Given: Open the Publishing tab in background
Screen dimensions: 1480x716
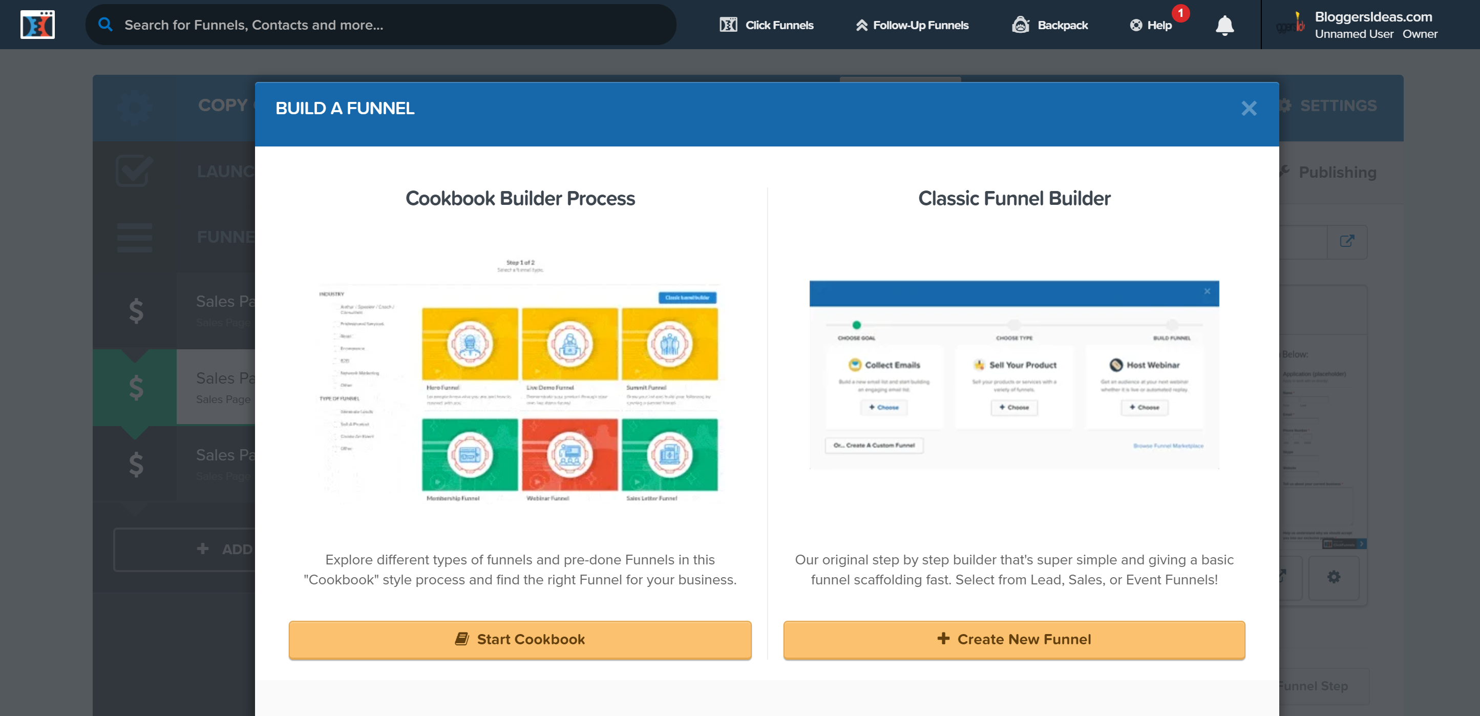Looking at the screenshot, I should [x=1329, y=172].
